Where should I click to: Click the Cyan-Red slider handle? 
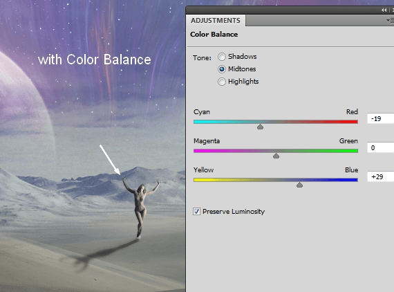tap(260, 127)
